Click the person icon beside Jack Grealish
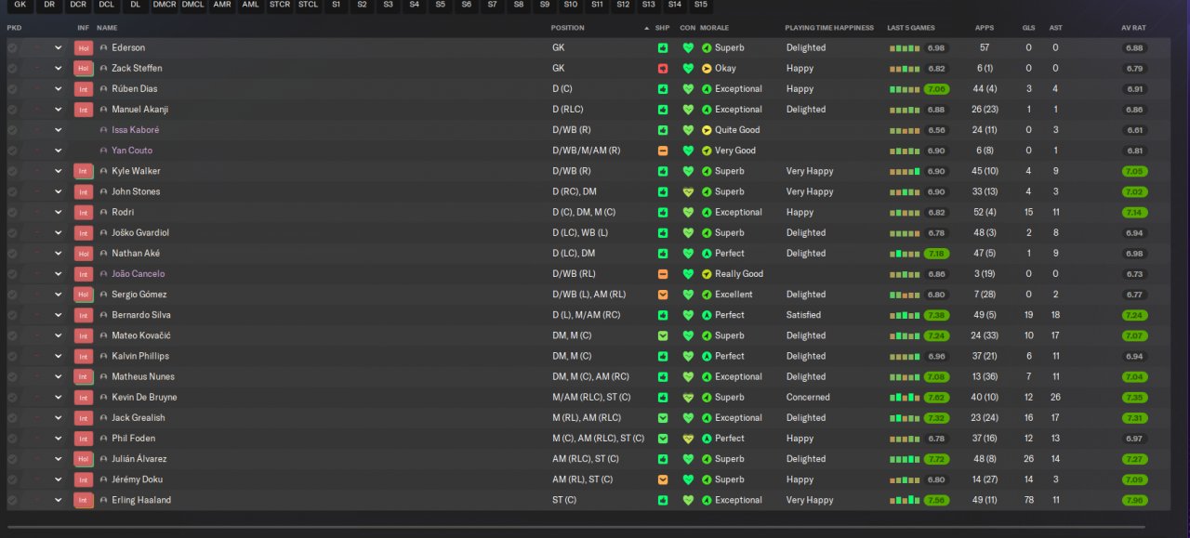Image resolution: width=1190 pixels, height=538 pixels. pyautogui.click(x=104, y=418)
